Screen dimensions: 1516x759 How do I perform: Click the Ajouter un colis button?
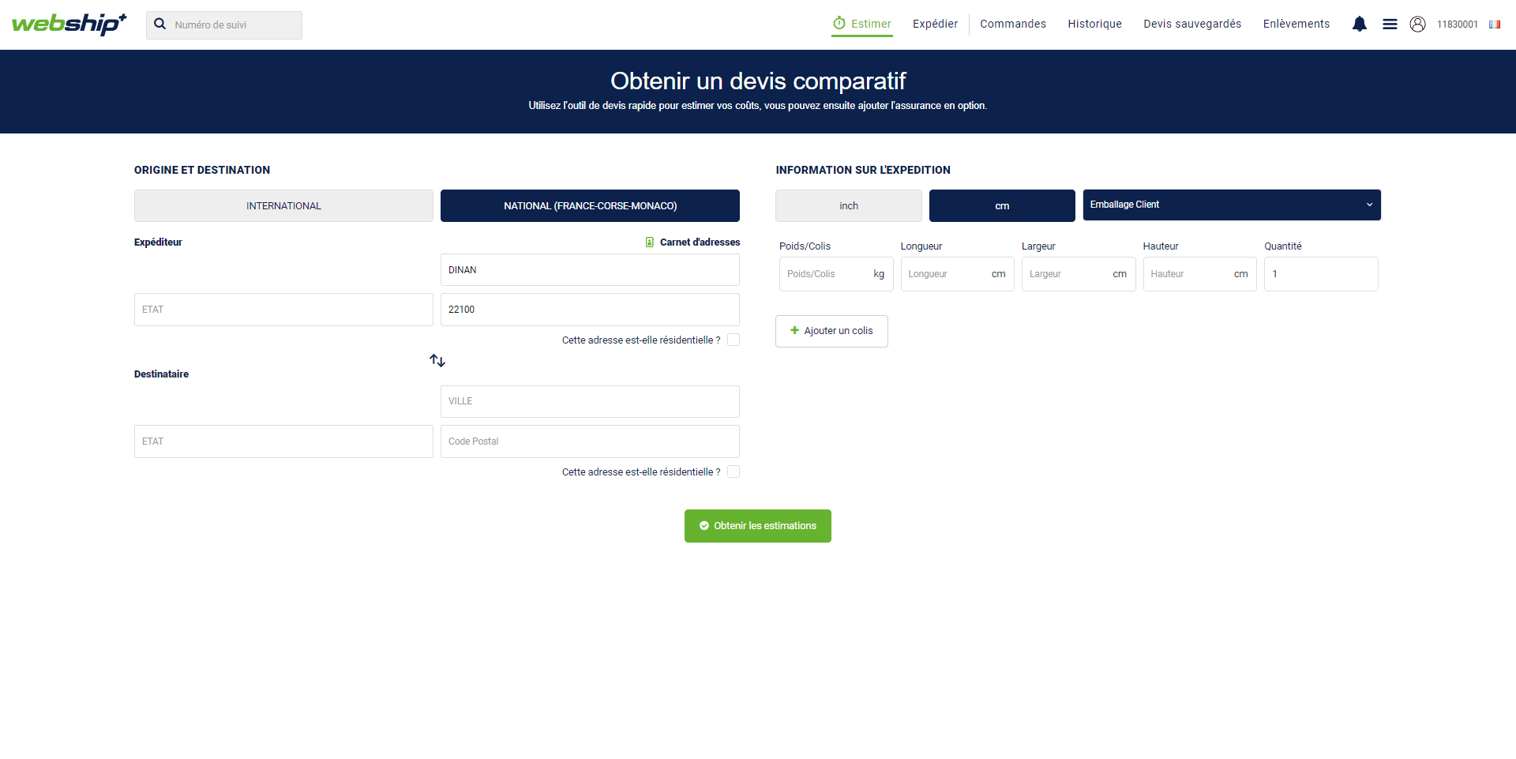(831, 331)
